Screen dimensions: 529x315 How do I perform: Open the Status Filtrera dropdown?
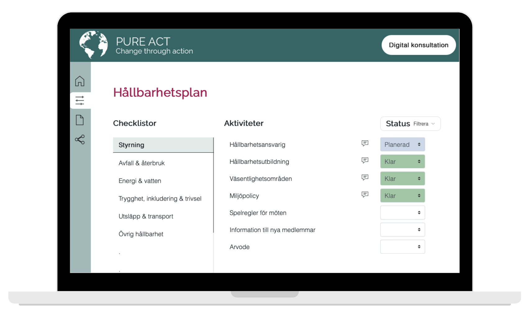(x=410, y=123)
